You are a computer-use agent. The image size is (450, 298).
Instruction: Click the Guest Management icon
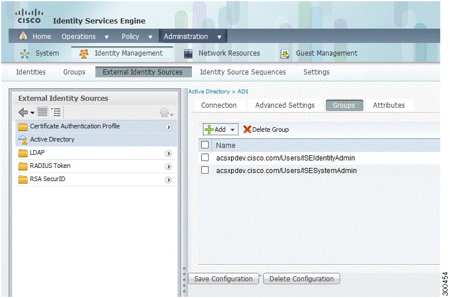coord(284,53)
